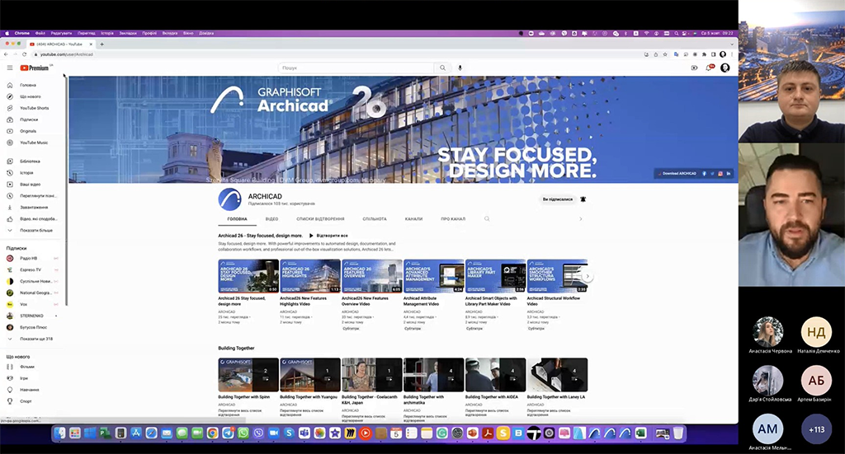This screenshot has height=454, width=845.
Task: Open a new Chrome tab with plus button
Action: click(101, 44)
